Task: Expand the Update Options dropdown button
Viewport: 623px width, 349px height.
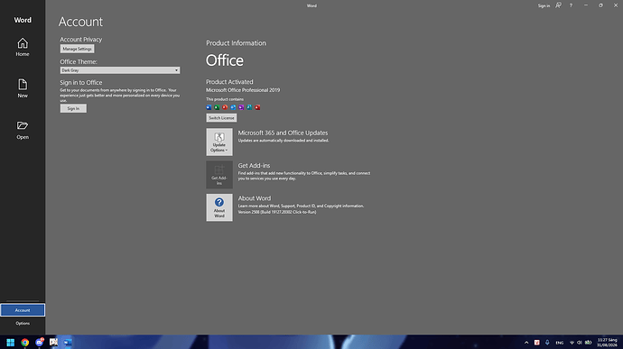Action: [219, 142]
